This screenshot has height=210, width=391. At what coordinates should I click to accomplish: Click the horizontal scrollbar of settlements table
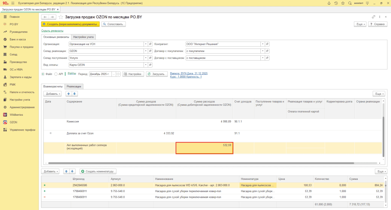pos(201,163)
